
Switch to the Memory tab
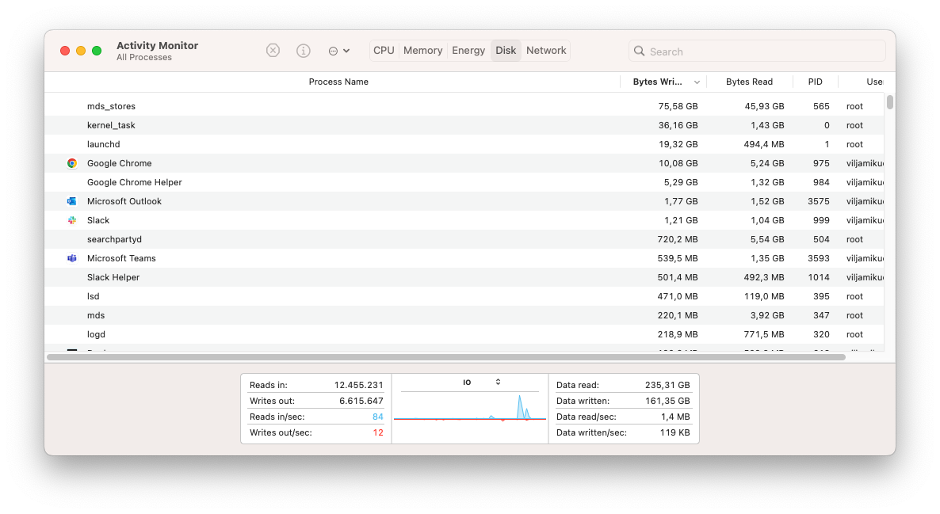[422, 51]
